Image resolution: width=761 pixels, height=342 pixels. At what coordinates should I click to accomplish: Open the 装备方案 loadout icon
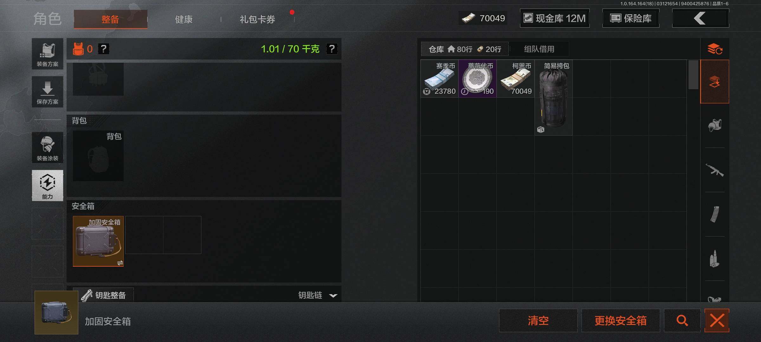click(x=48, y=54)
